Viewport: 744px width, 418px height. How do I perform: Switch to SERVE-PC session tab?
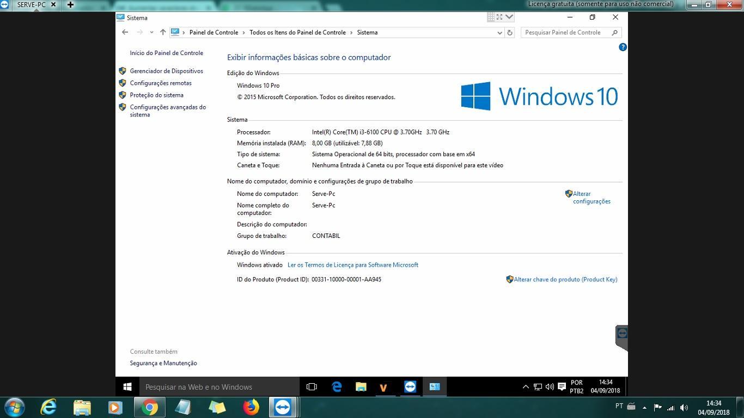click(31, 4)
